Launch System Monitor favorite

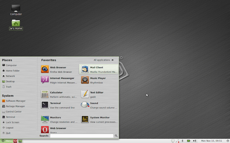(x=99, y=119)
